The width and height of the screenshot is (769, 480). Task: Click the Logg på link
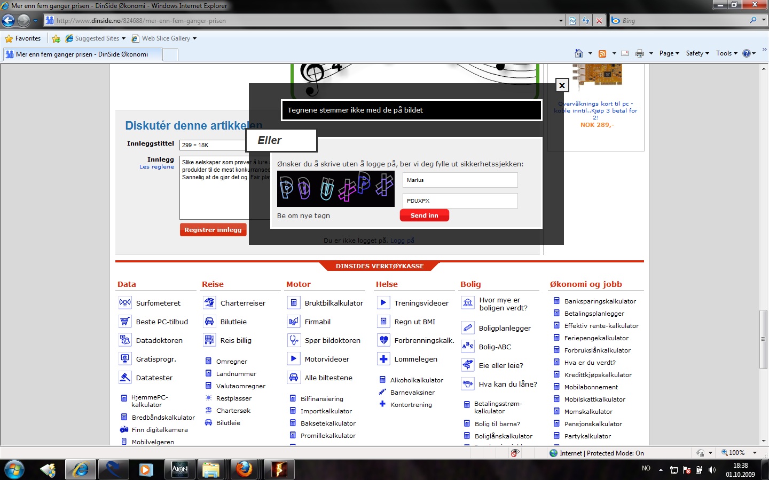pyautogui.click(x=402, y=241)
